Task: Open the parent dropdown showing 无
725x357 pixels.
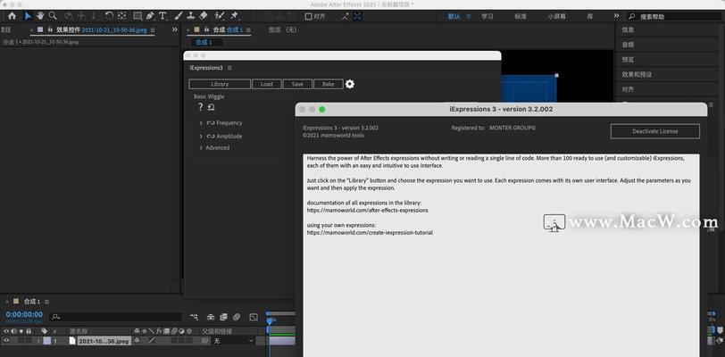Action: point(234,341)
